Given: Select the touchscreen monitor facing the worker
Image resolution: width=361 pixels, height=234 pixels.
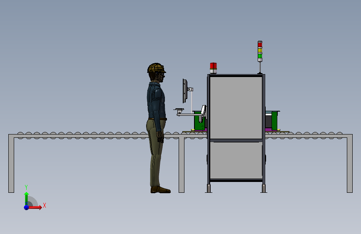Looking at the screenshot, I should point(185,91).
